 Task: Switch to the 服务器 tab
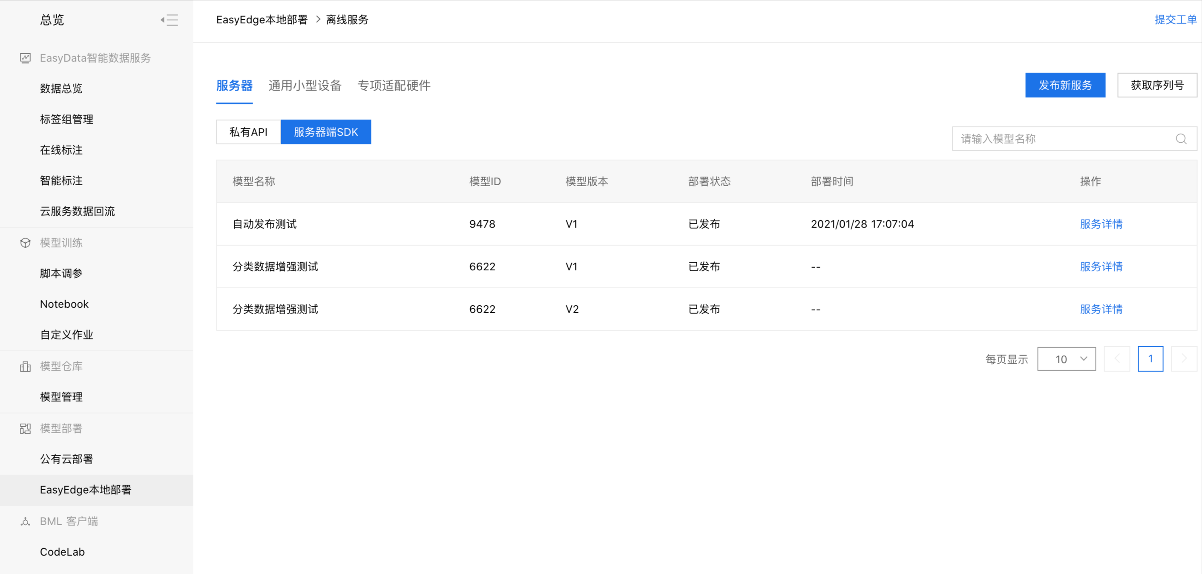tap(234, 86)
